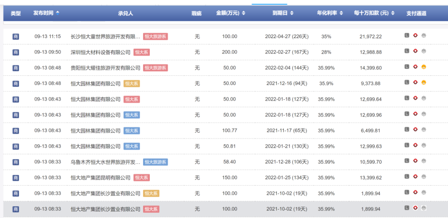Sort by 到期日 using its arrow
This screenshot has height=218, width=448.
(x=292, y=13)
